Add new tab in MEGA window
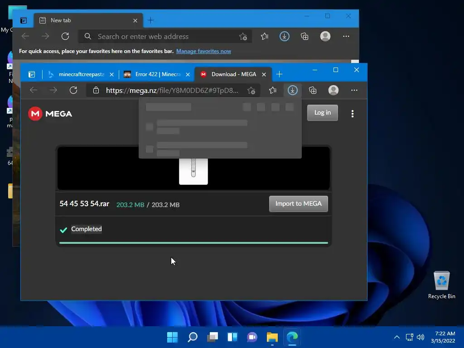The height and width of the screenshot is (348, 464). coord(279,74)
